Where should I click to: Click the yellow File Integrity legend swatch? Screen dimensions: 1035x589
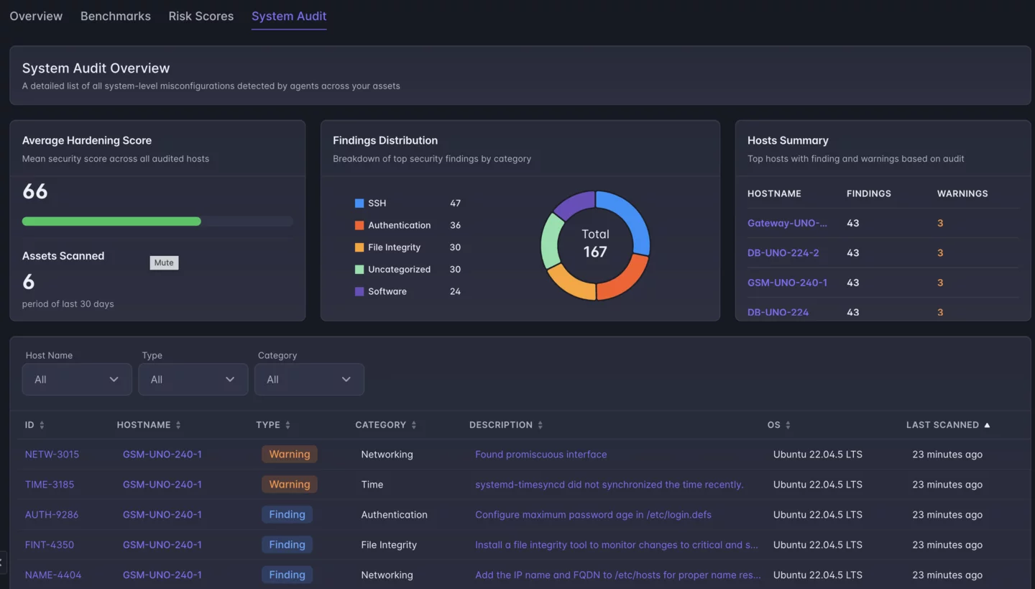pos(359,247)
